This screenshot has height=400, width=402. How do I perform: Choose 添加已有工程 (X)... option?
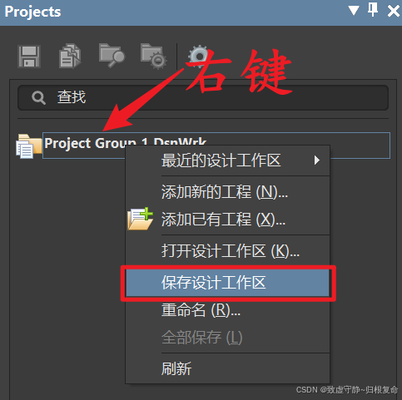(x=227, y=220)
